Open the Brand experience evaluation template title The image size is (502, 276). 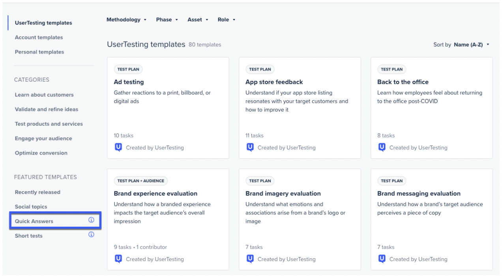(155, 194)
